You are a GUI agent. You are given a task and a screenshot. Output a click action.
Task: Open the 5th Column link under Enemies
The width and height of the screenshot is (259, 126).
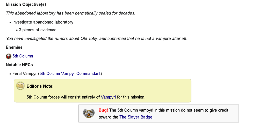pos(23,56)
